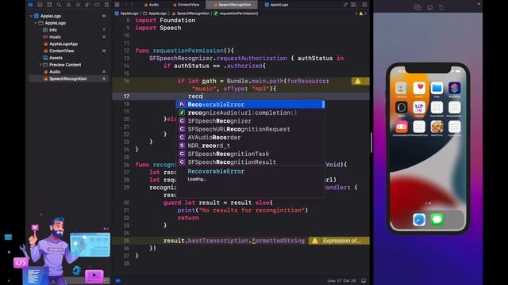The width and height of the screenshot is (508, 285).
Task: Choose recognizeAudio(url:completion:) suggestion
Action: click(250, 112)
